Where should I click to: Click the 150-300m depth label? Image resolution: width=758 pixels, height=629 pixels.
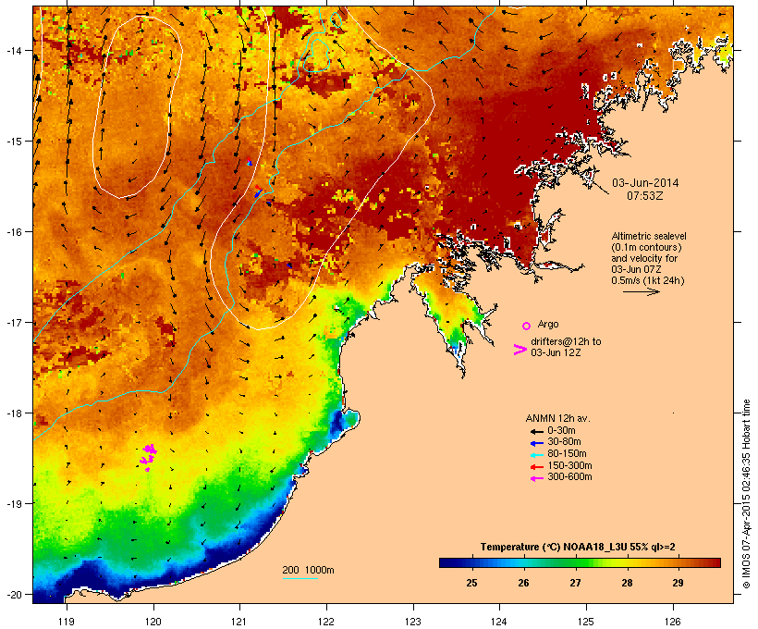click(x=569, y=465)
